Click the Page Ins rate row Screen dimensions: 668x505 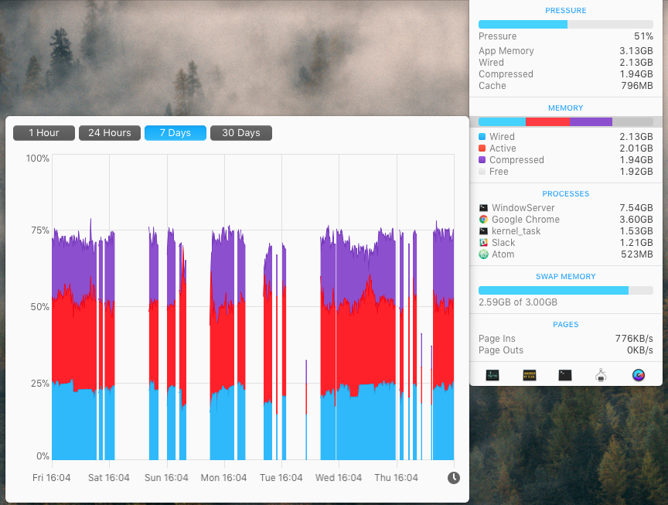(565, 339)
